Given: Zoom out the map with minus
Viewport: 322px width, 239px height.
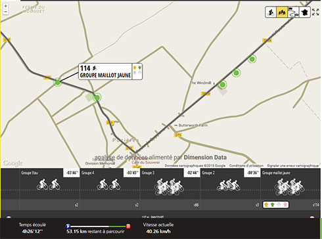Looking at the screenshot, I should 6,12.
